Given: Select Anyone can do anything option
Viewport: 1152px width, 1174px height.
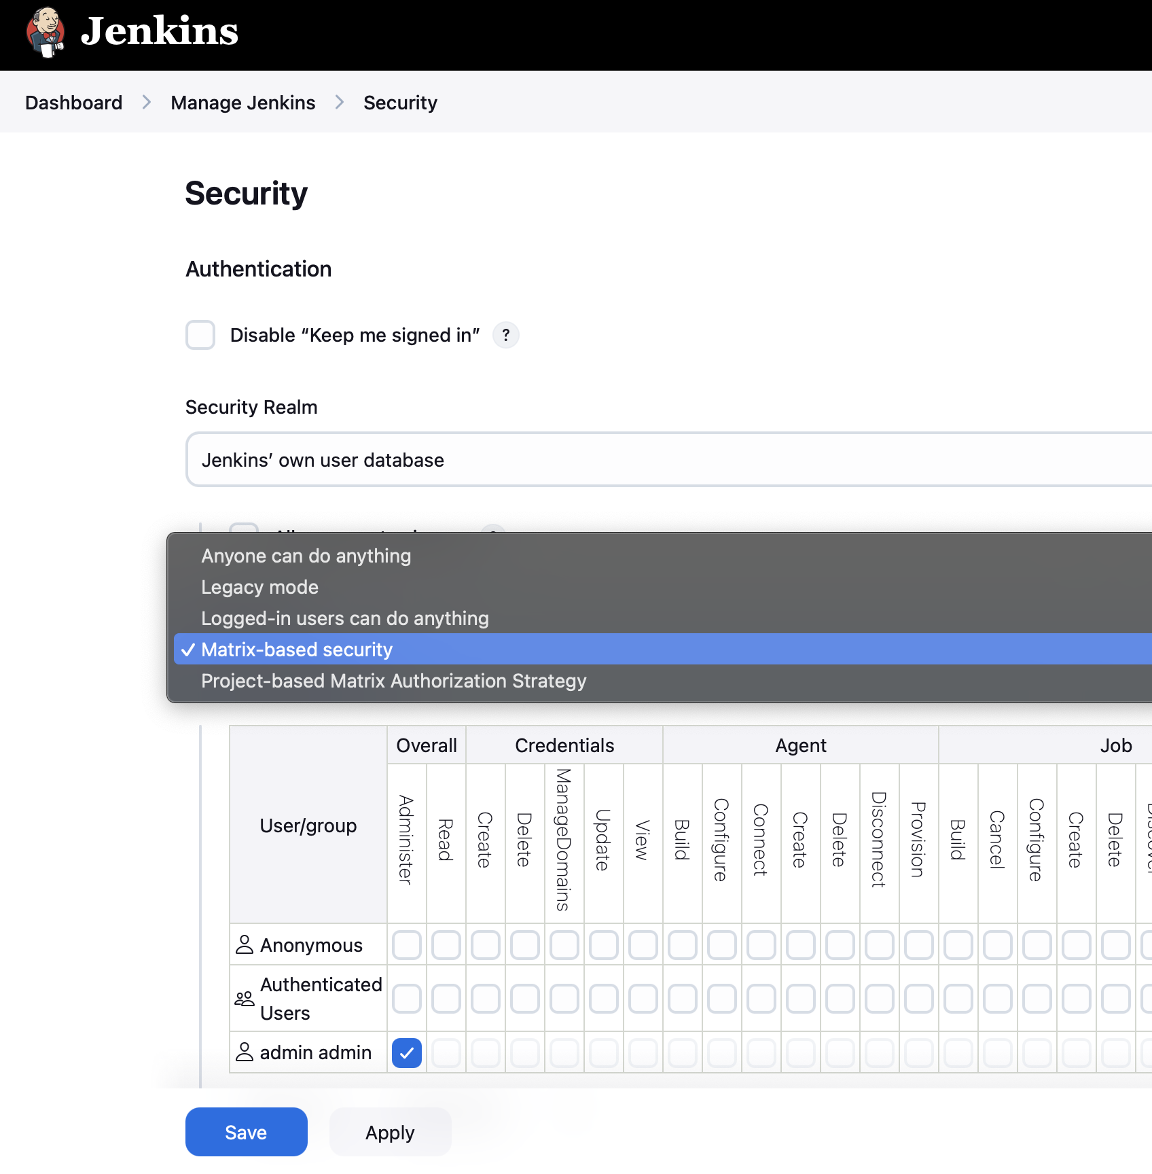Looking at the screenshot, I should (663, 556).
